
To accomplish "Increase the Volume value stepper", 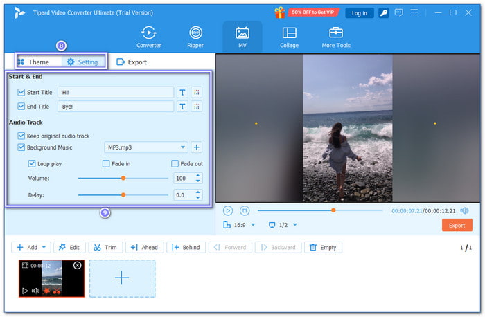I will pos(198,176).
